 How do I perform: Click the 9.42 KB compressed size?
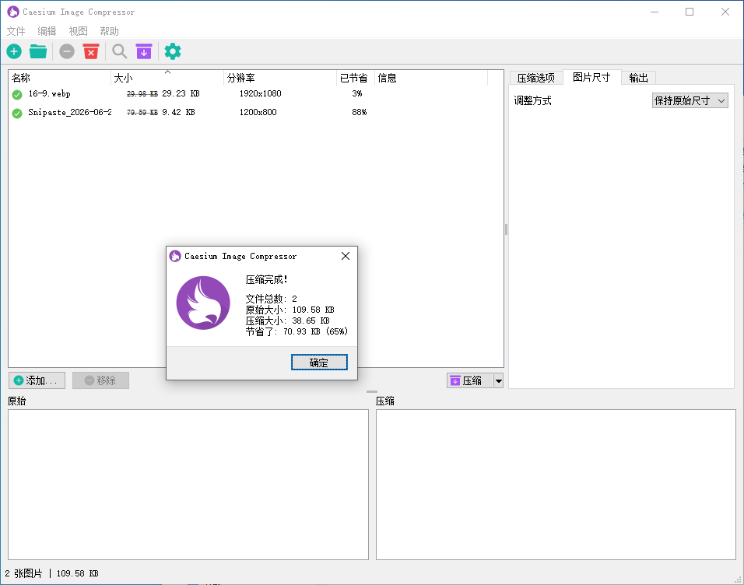coord(178,113)
